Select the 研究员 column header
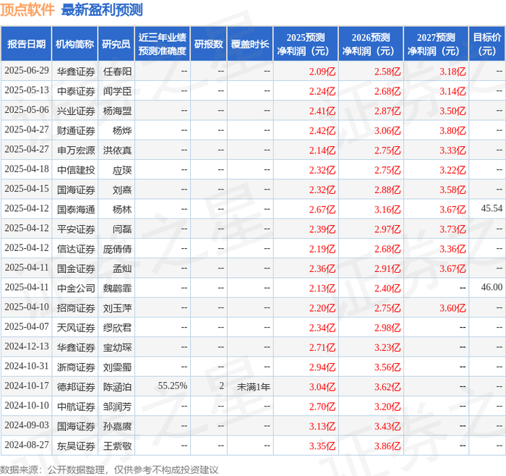This screenshot has height=476, width=506. click(116, 44)
